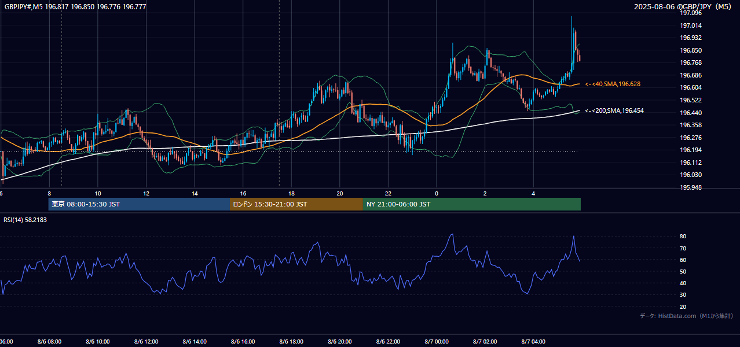
Task: Click the 8/6 12:00 bottom time label
Action: (x=146, y=342)
